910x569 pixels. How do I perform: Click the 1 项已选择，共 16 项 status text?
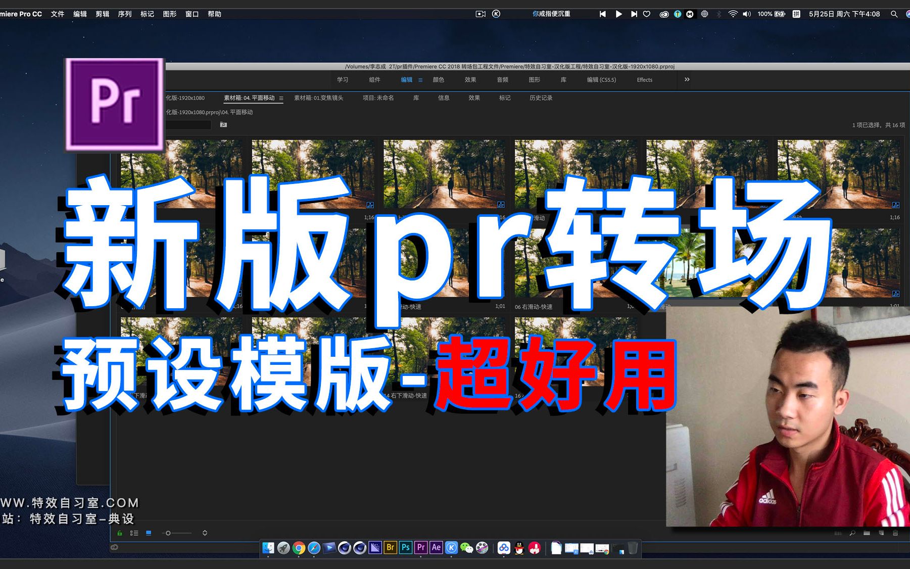point(878,125)
